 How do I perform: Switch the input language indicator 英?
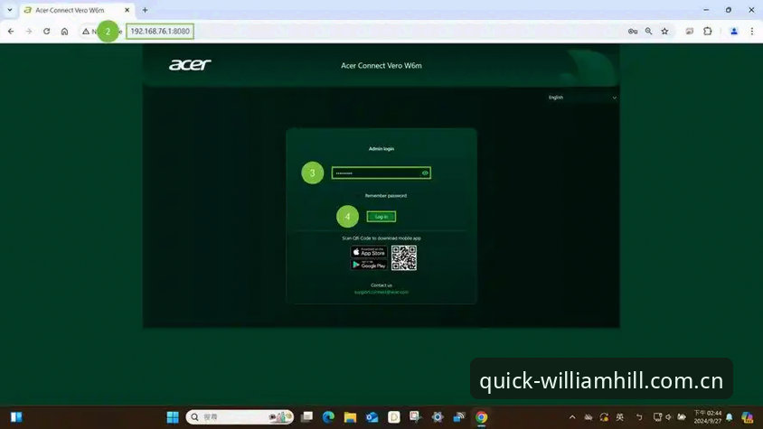point(619,417)
